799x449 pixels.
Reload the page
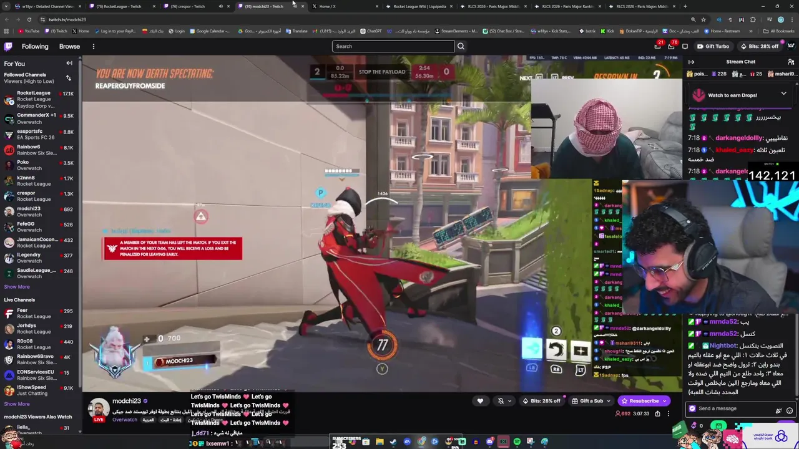(x=29, y=19)
